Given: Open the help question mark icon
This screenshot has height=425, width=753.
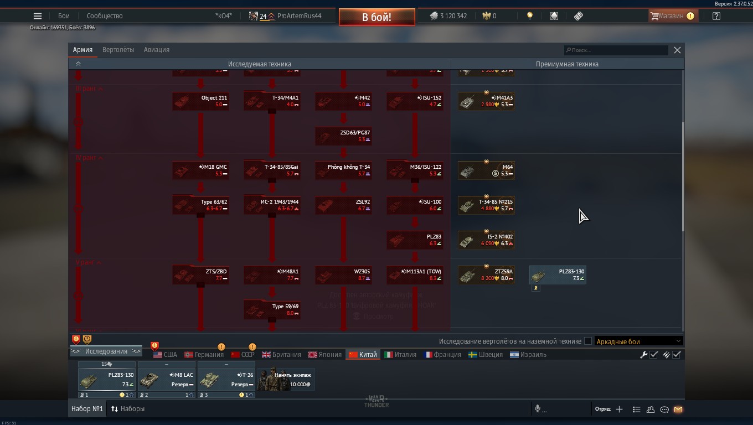Looking at the screenshot, I should coord(716,16).
